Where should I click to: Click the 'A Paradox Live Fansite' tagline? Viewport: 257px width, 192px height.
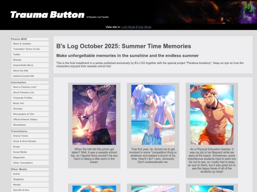98,17
